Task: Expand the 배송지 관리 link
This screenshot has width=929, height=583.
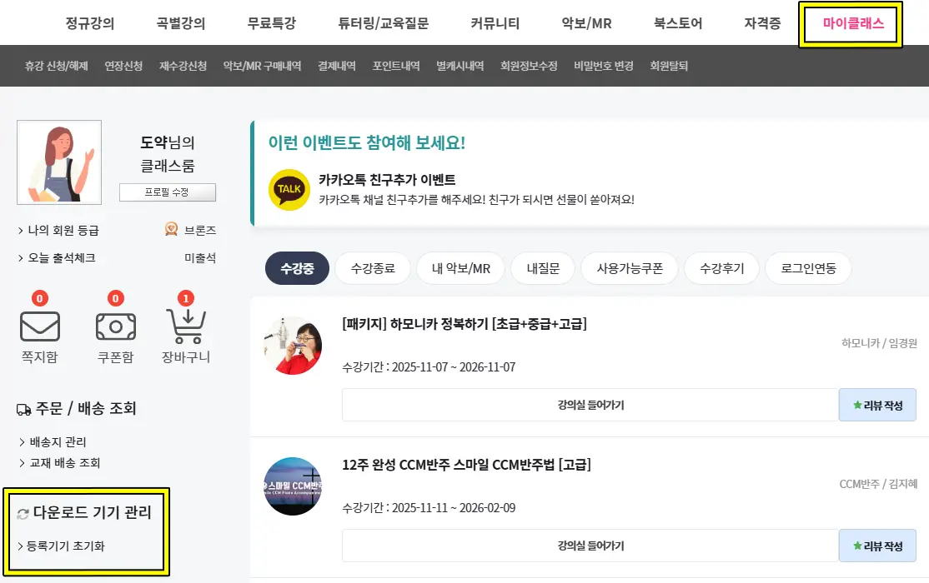Action: tap(57, 442)
